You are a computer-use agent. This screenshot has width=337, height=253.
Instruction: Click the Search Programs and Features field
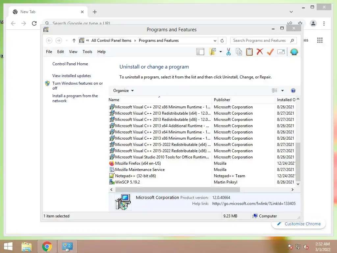point(263,41)
